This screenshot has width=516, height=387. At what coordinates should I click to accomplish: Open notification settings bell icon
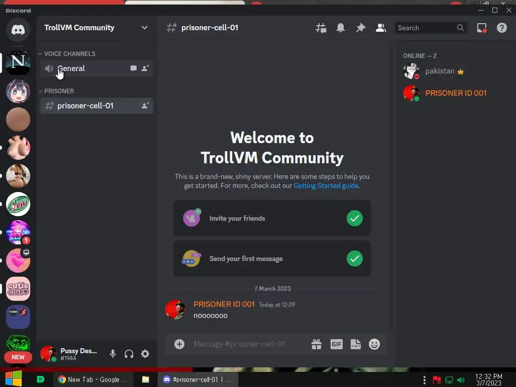[341, 28]
